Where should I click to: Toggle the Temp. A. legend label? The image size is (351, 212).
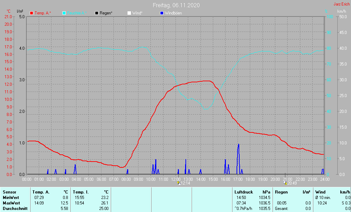[x=43, y=13]
